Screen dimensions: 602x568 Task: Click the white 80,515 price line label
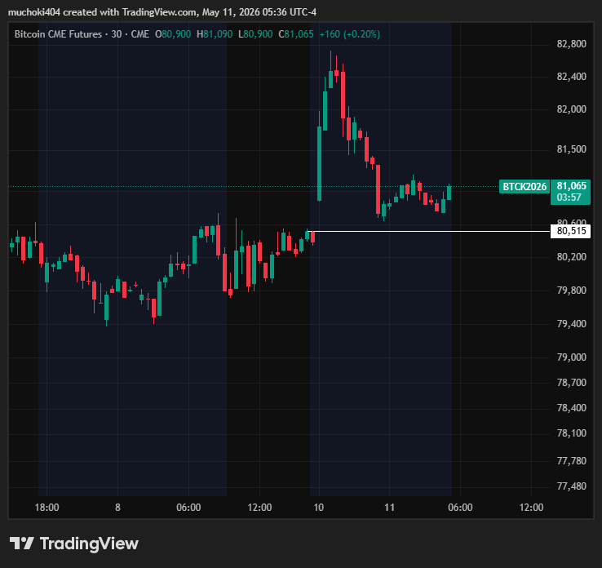click(570, 231)
